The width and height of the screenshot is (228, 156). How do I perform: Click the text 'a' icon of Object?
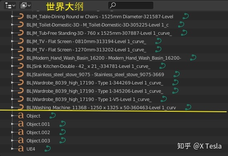point(21,116)
